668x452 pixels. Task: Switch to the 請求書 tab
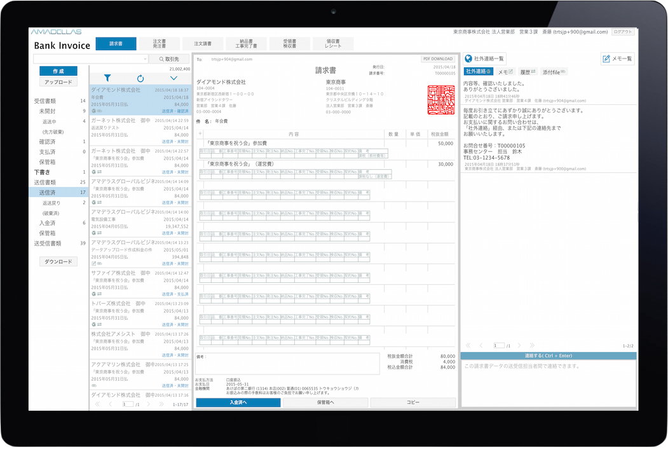coord(116,43)
